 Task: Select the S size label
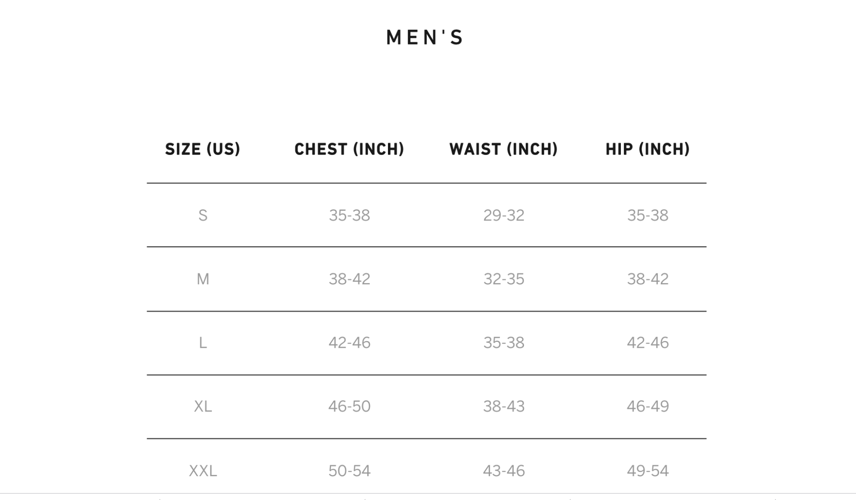pos(203,215)
